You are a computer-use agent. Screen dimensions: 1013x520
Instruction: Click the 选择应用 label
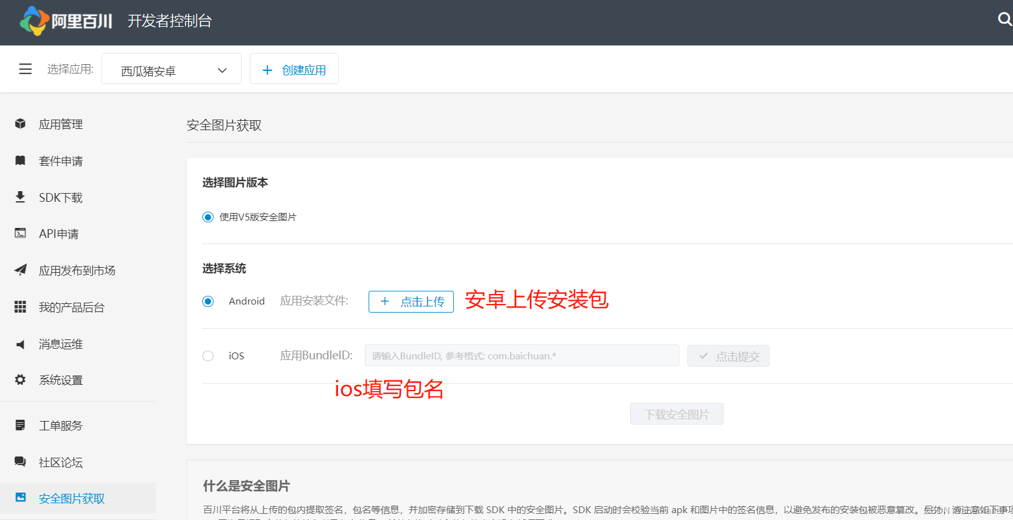[70, 69]
